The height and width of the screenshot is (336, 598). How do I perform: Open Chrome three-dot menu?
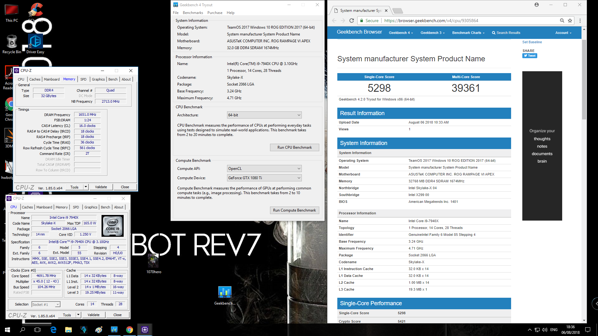580,21
